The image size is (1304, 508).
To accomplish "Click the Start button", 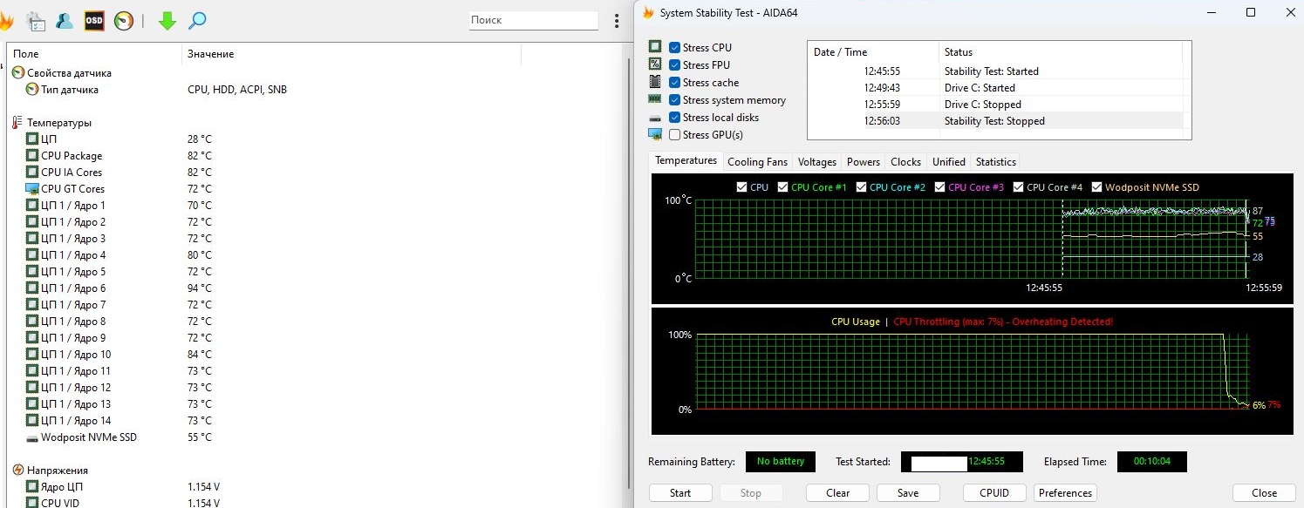I will tap(680, 493).
